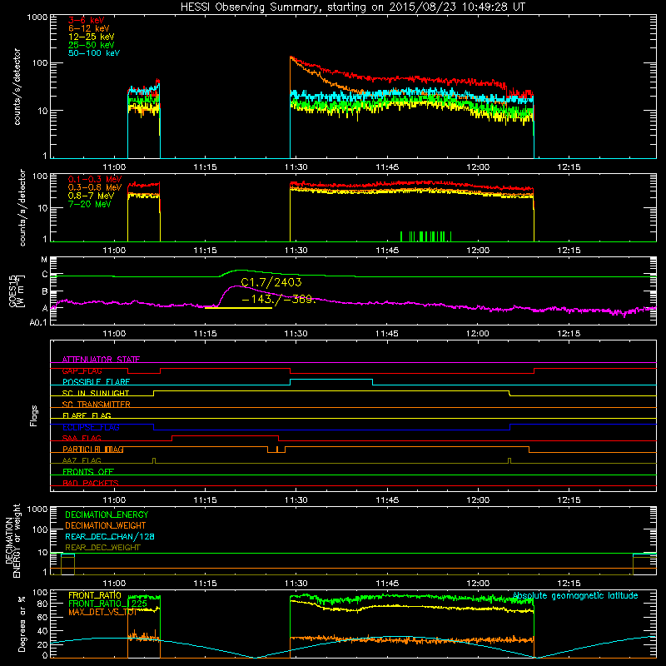Select the SC_TRANSMITTER flag label
666x666 pixels.
[x=96, y=405]
